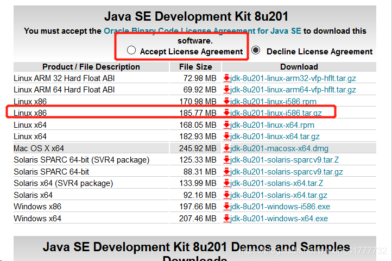Click download arrow icon for linux-x64.tar.gz

coord(226,136)
